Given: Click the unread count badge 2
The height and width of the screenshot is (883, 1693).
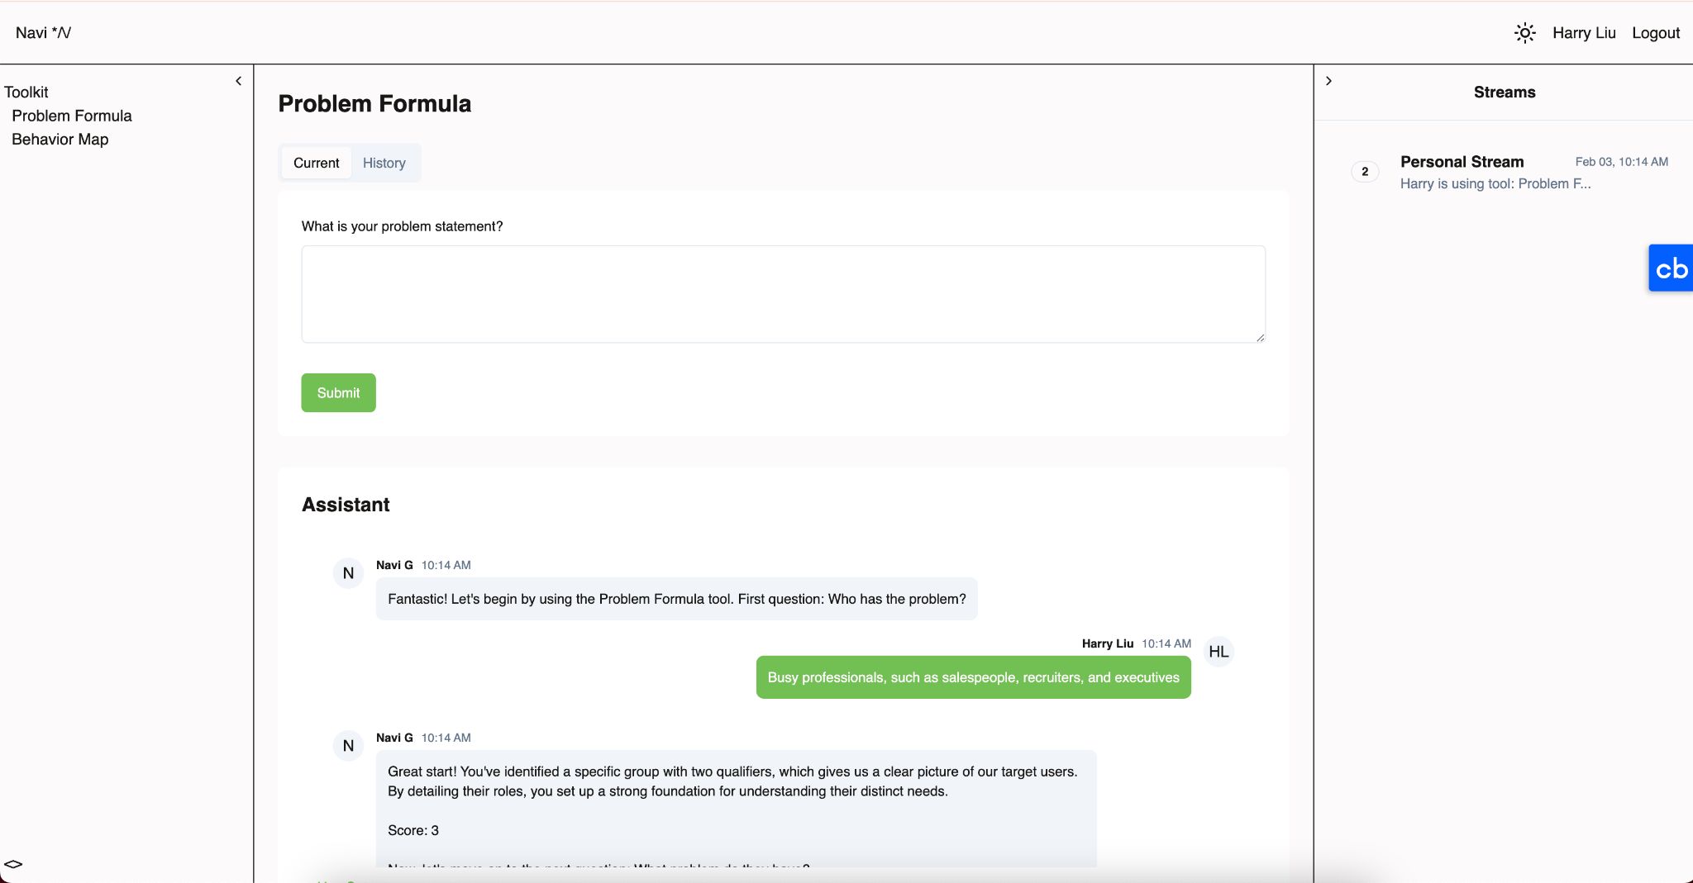Looking at the screenshot, I should coord(1365,172).
